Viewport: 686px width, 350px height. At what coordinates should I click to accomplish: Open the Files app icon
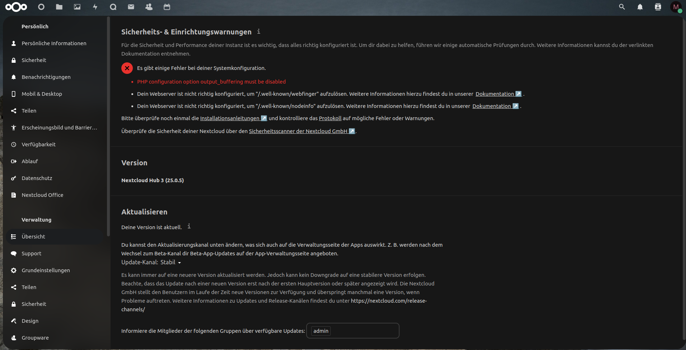pyautogui.click(x=59, y=7)
